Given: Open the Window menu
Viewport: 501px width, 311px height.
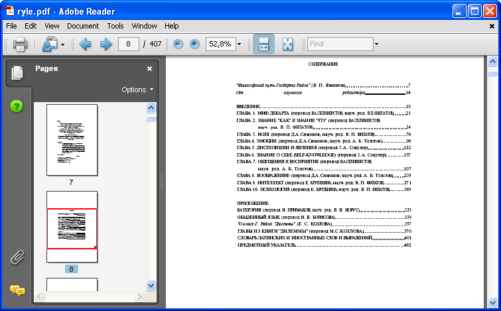Looking at the screenshot, I should 144,26.
